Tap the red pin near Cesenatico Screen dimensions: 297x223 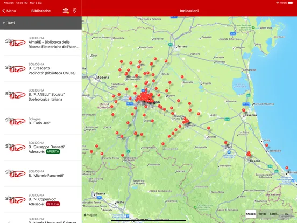(x=266, y=145)
